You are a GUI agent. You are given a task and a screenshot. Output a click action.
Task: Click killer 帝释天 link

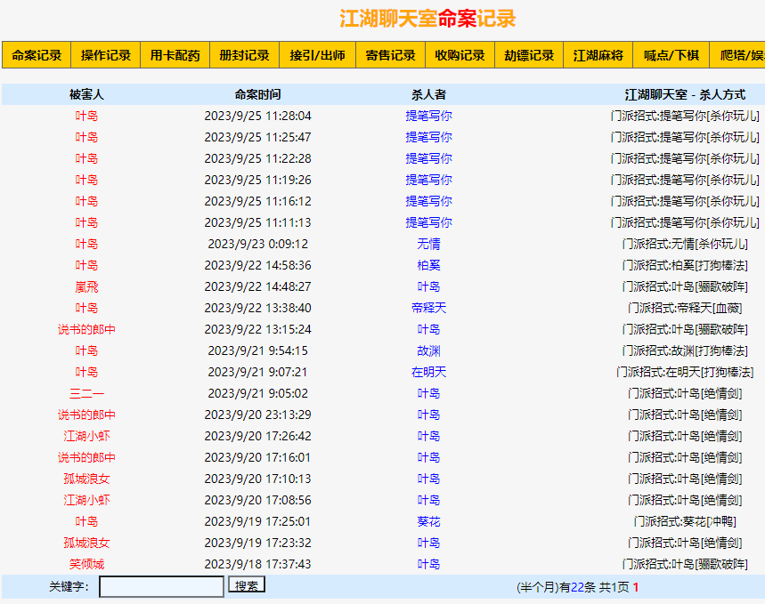(429, 308)
